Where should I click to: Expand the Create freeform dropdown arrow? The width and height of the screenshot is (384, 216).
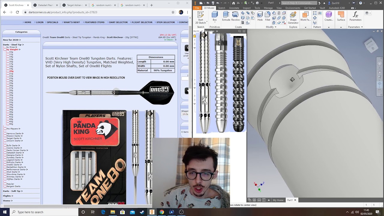pos(328,27)
